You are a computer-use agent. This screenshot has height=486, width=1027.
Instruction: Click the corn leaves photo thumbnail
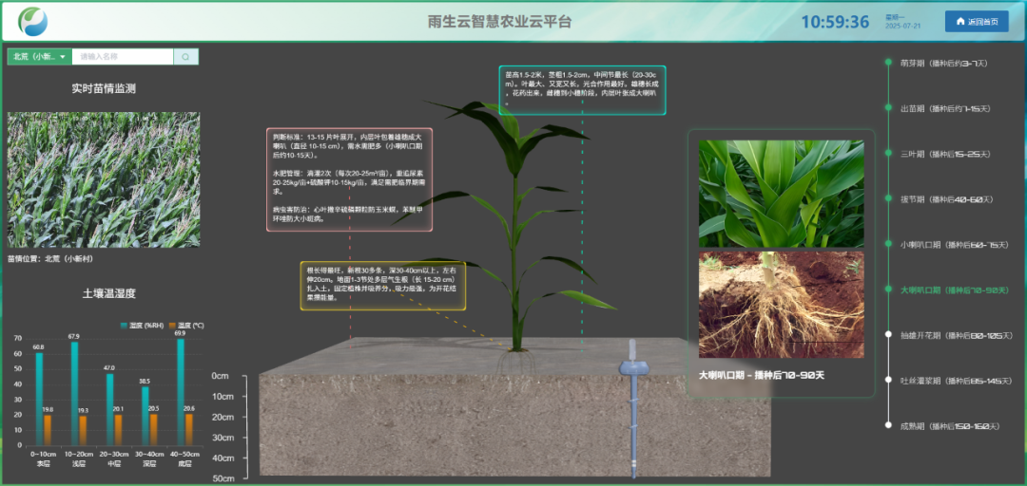coord(781,194)
